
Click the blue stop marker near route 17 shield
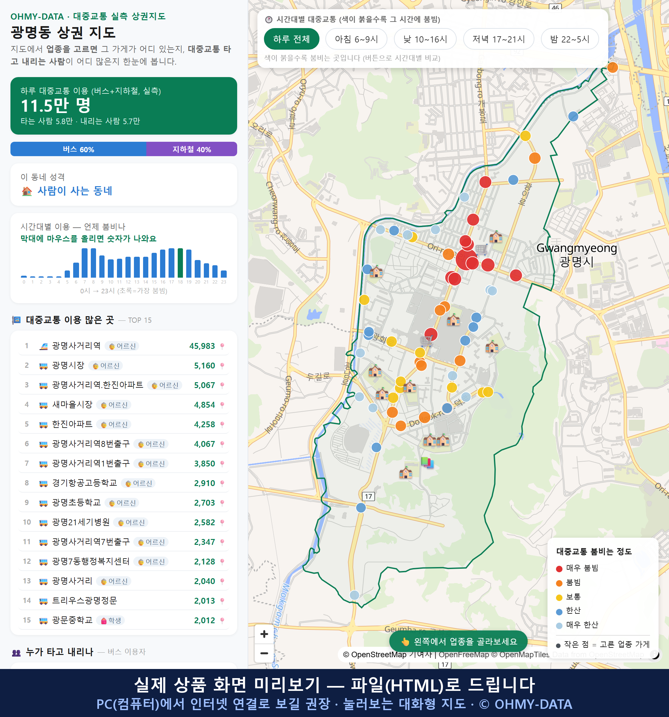tap(361, 508)
